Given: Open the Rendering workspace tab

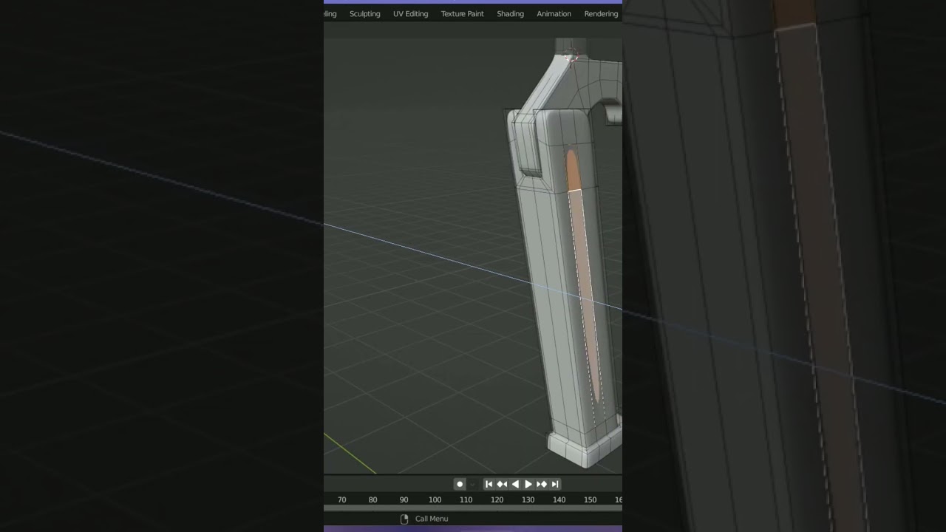Looking at the screenshot, I should coord(601,13).
